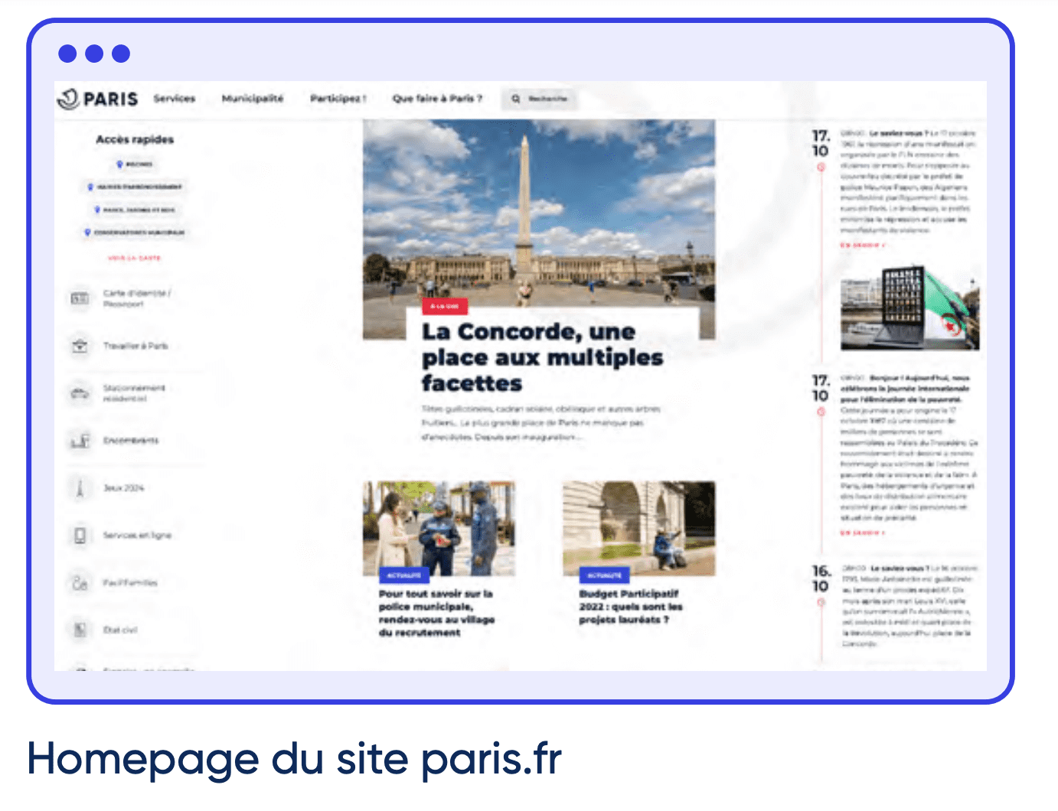
Task: Click the Encombrants furniture icon
Action: [x=80, y=441]
